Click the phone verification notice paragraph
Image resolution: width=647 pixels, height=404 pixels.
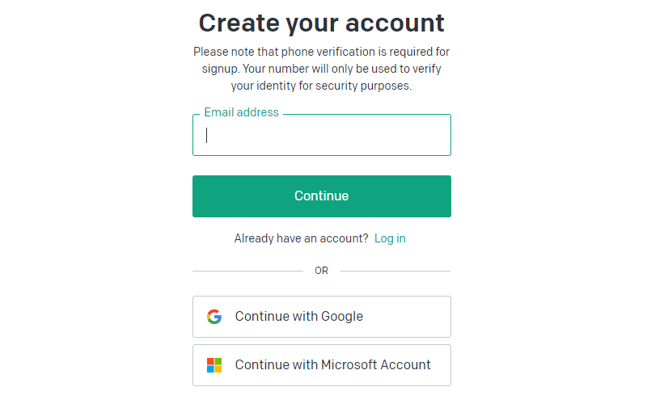pyautogui.click(x=321, y=69)
